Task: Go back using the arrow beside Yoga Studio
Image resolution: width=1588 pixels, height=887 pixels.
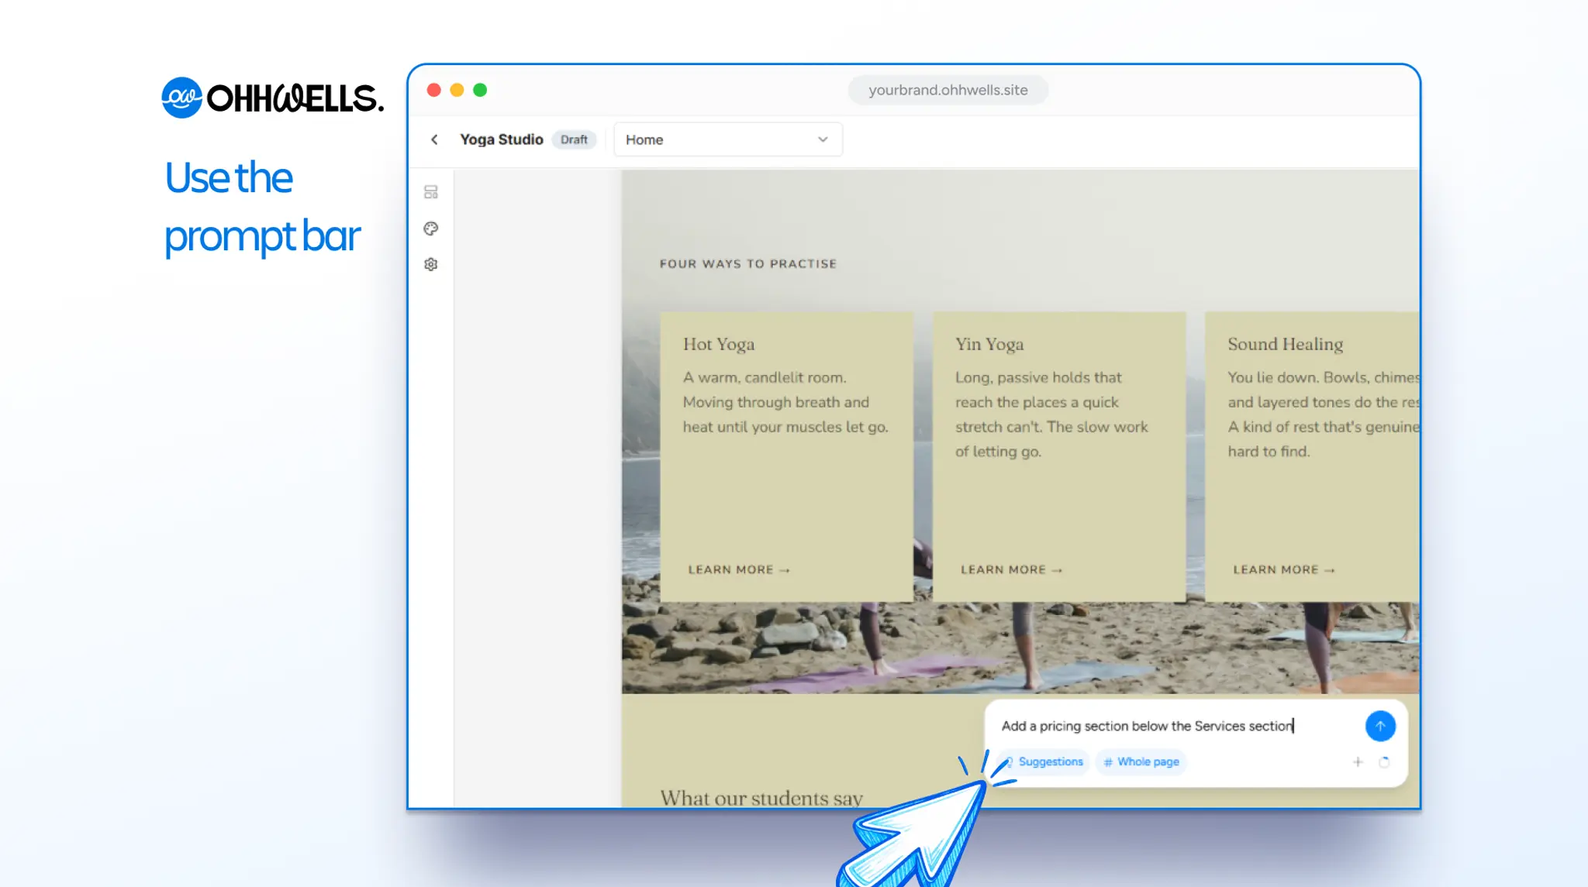Action: pos(434,139)
